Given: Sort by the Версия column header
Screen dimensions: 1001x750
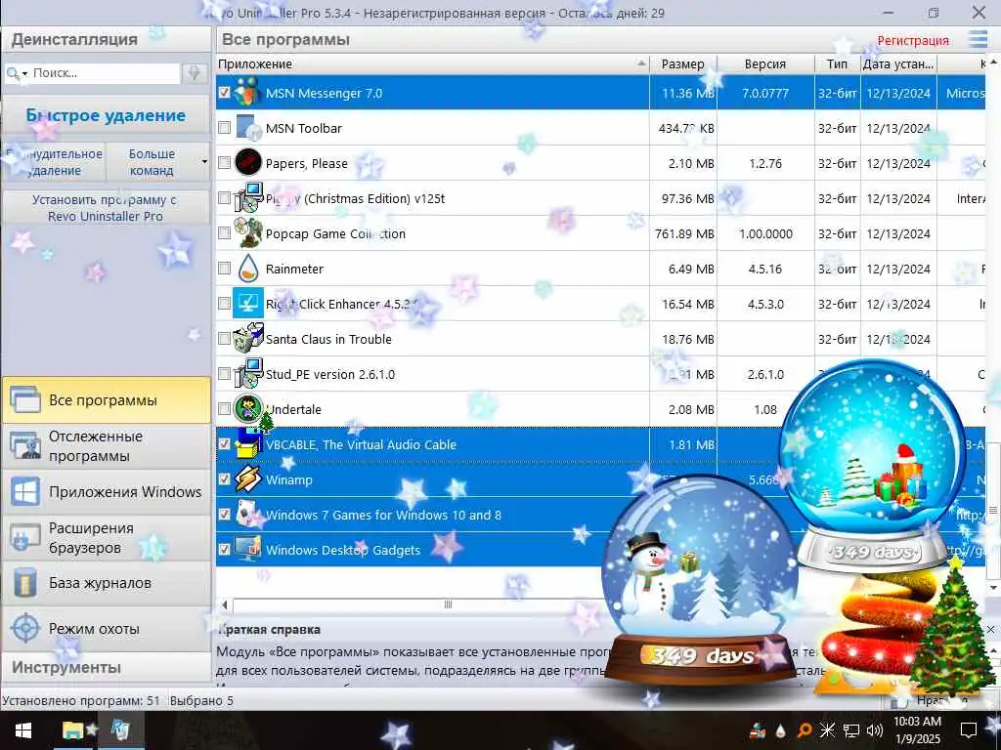Looking at the screenshot, I should click(765, 63).
